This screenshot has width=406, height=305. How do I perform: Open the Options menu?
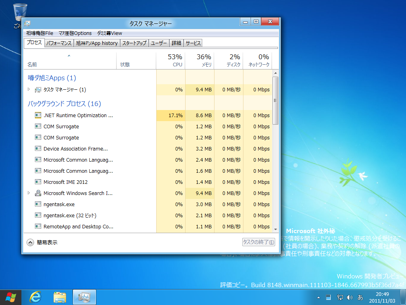tap(75, 33)
